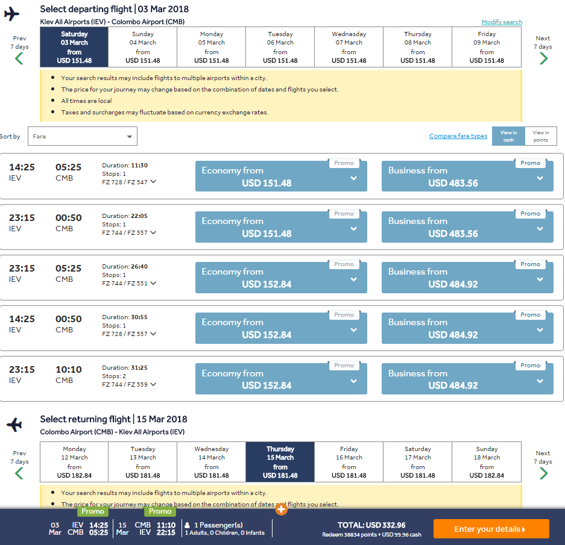Viewport: 565px width, 545px height.
Task: Select Sunday 04 March departure date tab
Action: 143,47
